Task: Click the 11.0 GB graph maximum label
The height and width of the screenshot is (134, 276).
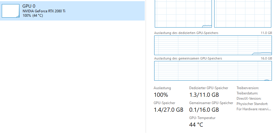Action: (x=266, y=33)
